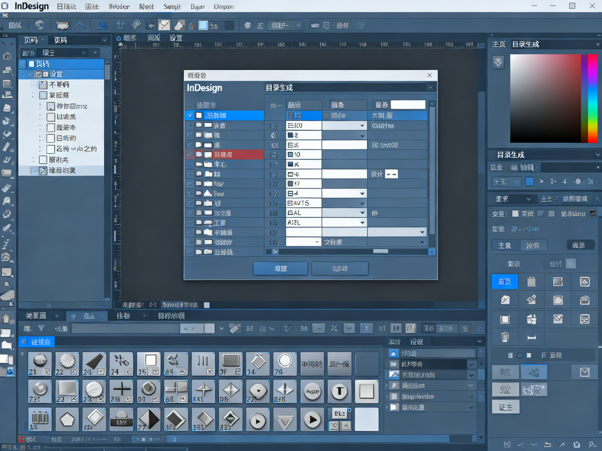Select the pentagon shape icon
This screenshot has height=451, width=602.
(x=67, y=419)
